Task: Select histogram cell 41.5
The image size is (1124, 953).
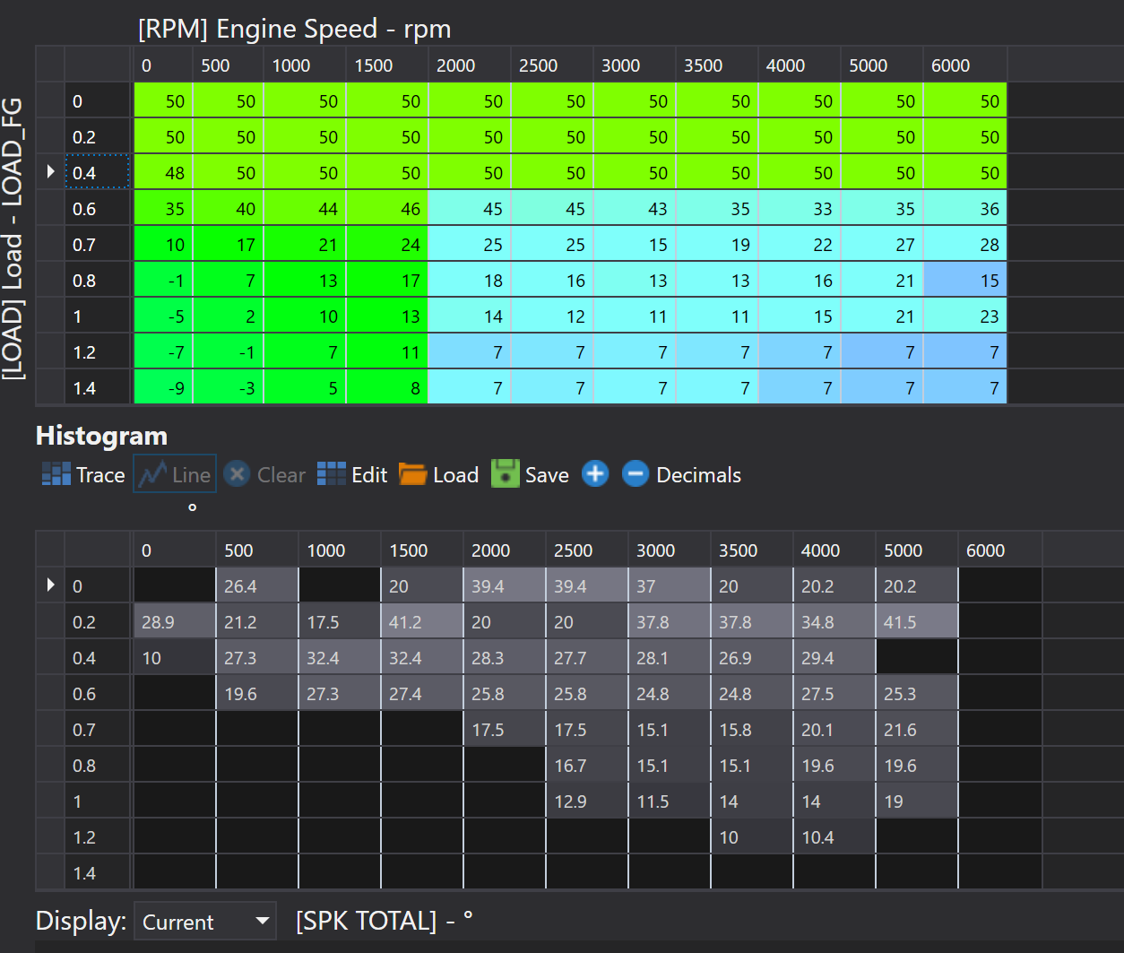Action: click(917, 621)
